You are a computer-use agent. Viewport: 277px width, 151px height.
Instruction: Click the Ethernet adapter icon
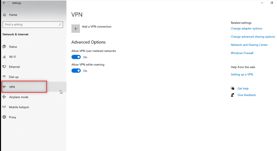[x=4, y=67]
